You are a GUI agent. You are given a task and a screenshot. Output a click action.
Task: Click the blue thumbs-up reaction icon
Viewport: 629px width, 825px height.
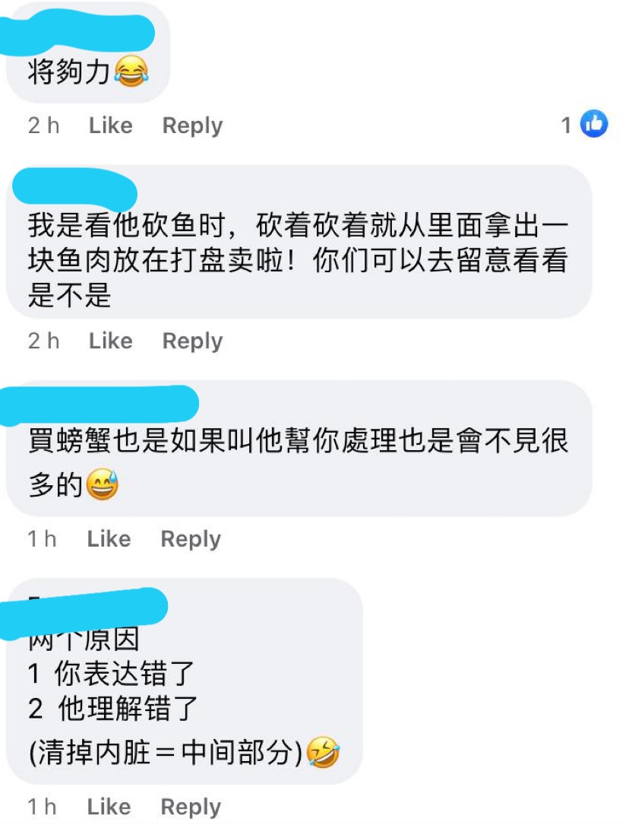pyautogui.click(x=594, y=124)
